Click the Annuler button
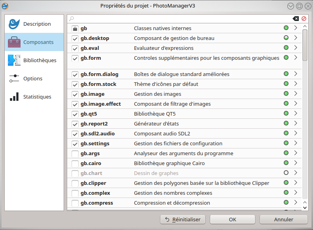 pos(283,219)
